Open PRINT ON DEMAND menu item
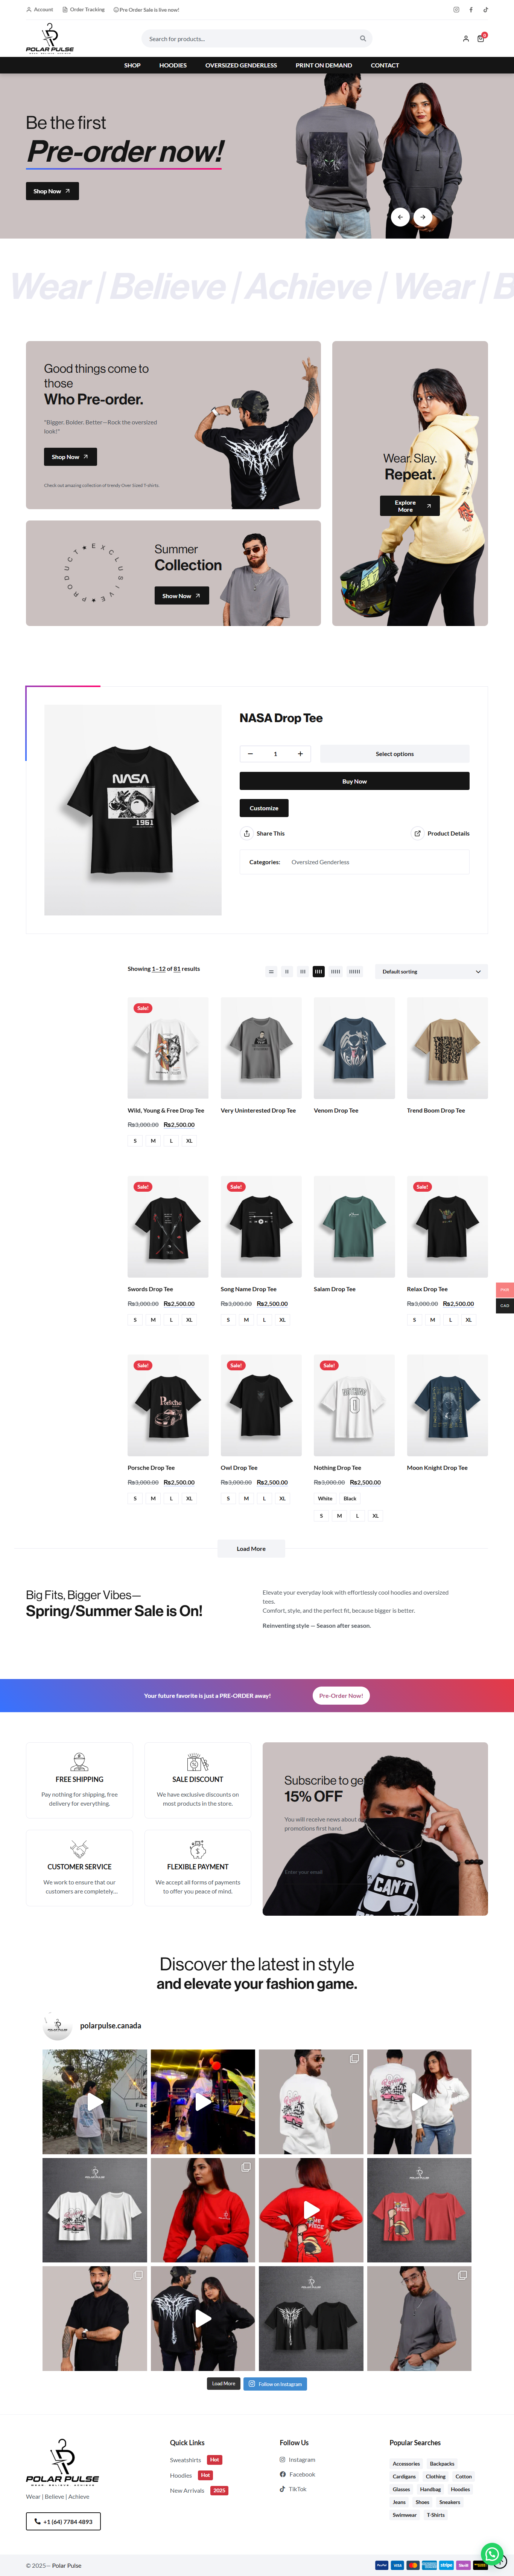Screen dimensions: 514x2576 pos(323,65)
